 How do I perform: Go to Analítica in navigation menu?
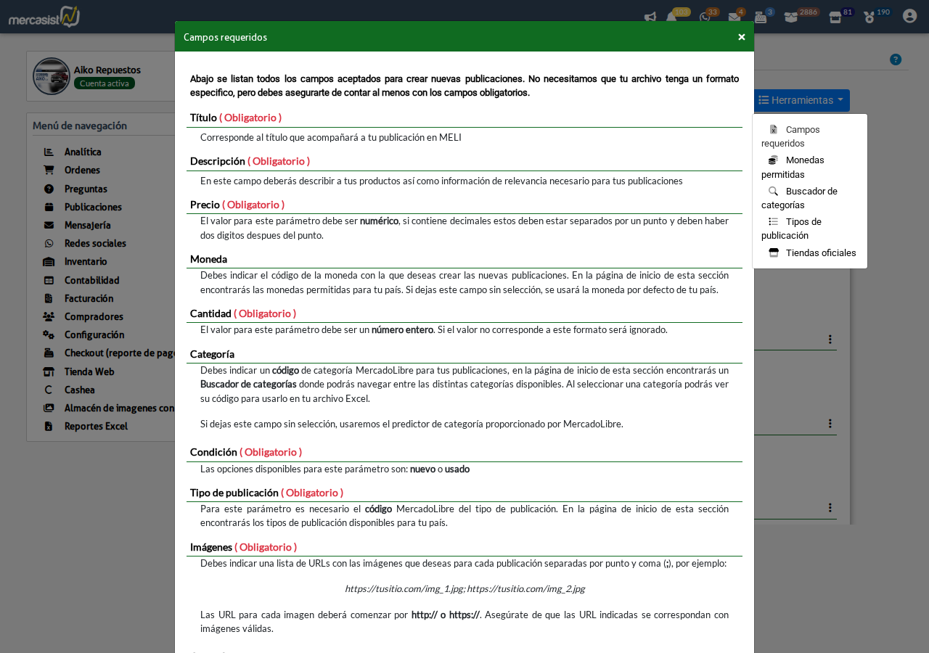(x=83, y=152)
